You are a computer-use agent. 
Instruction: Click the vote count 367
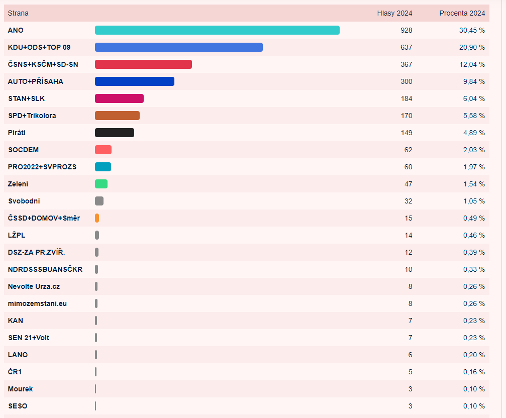click(407, 64)
